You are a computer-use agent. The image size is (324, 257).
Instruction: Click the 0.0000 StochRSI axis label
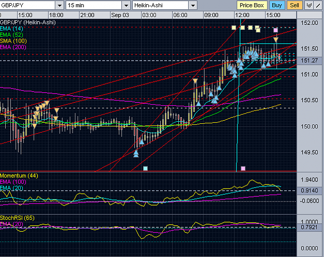point(309,248)
